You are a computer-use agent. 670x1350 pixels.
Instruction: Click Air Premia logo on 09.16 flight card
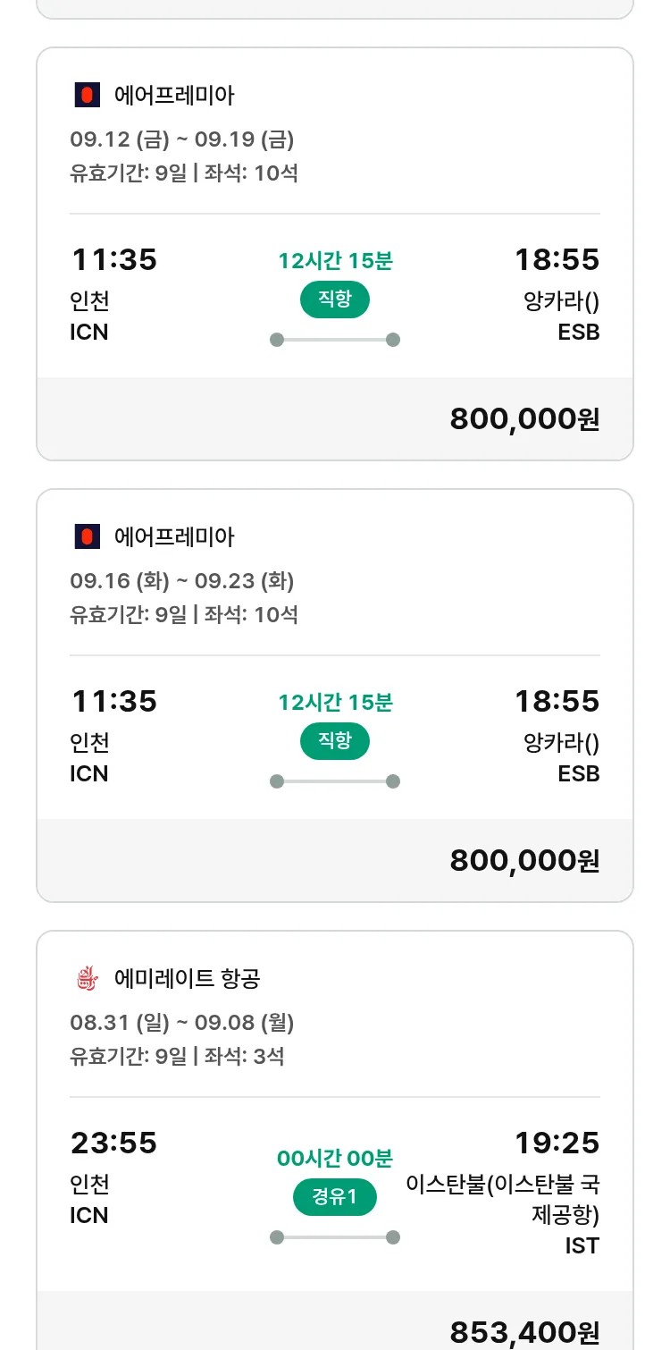click(x=87, y=536)
